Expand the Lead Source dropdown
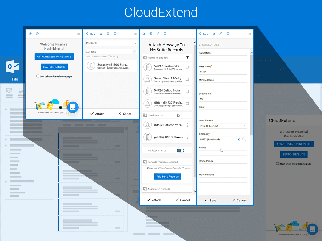 click(223, 126)
